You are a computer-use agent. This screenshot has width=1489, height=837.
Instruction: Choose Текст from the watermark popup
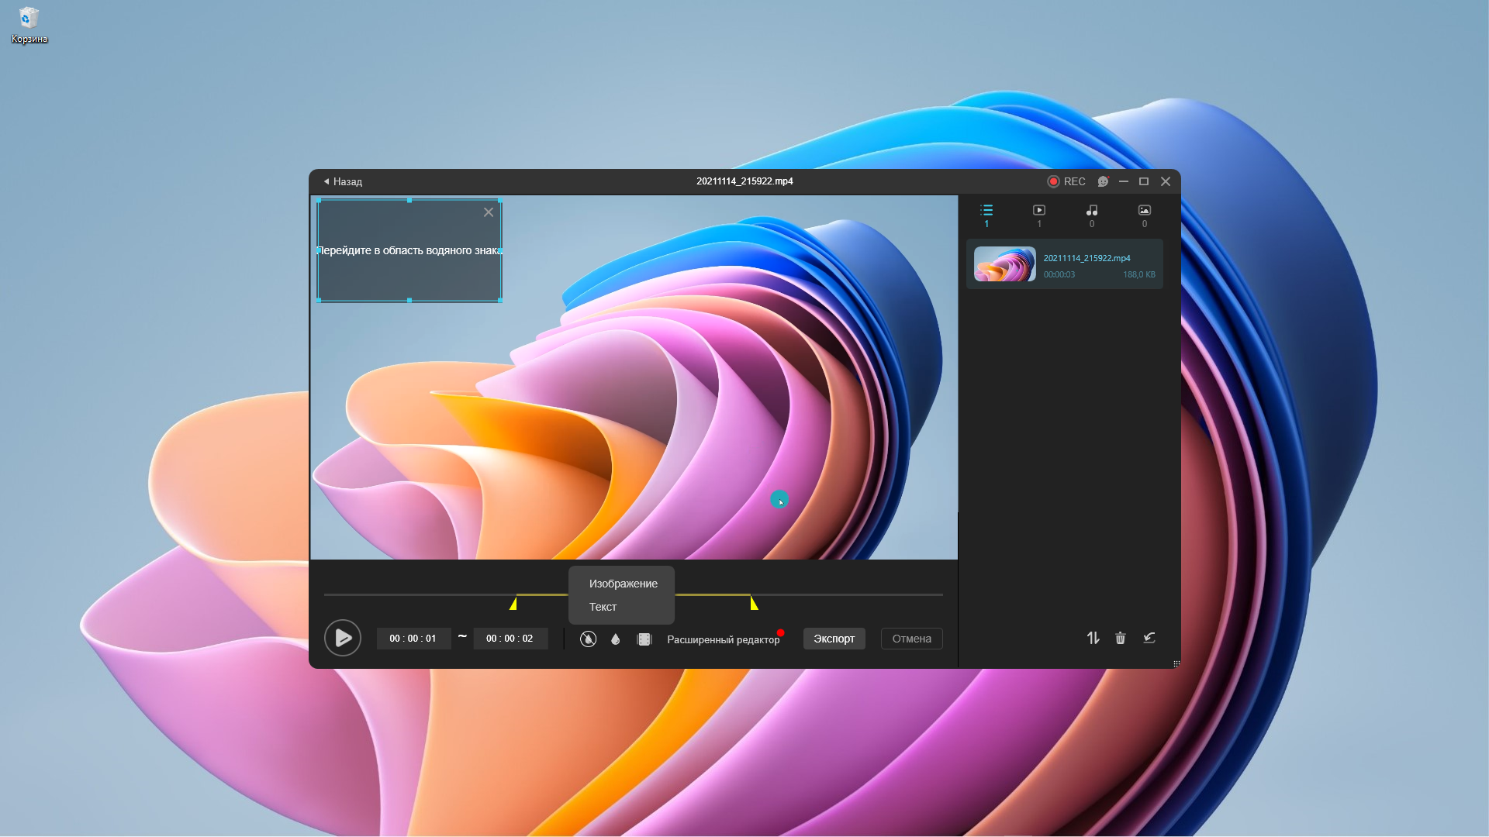point(603,607)
